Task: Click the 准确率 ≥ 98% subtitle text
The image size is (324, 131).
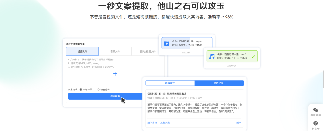Action: (221, 17)
